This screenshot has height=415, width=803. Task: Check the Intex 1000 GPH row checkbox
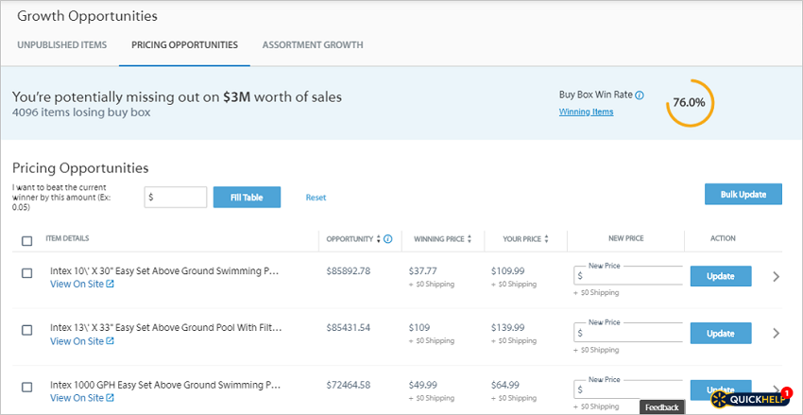[x=27, y=388]
